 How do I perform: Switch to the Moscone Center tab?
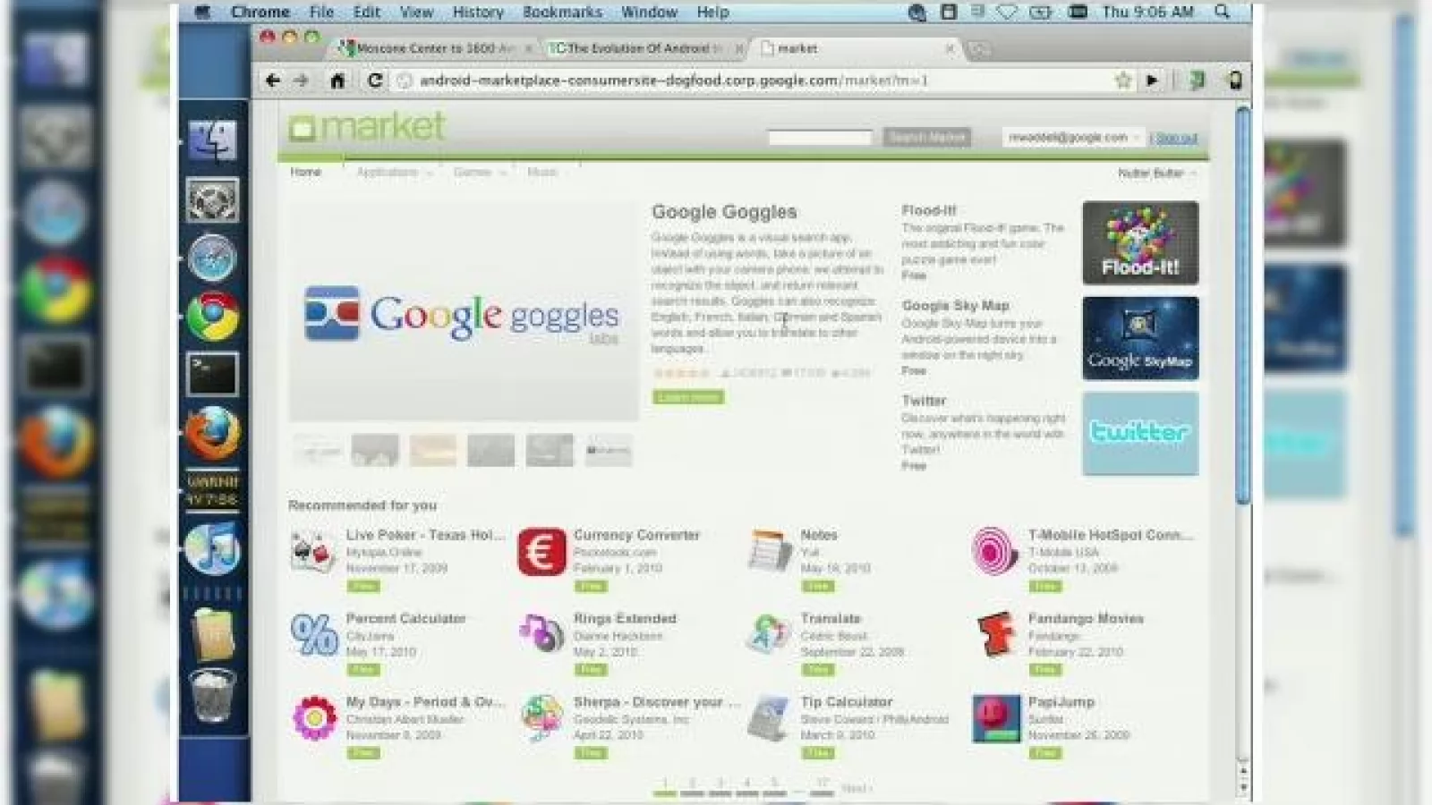pyautogui.click(x=435, y=48)
